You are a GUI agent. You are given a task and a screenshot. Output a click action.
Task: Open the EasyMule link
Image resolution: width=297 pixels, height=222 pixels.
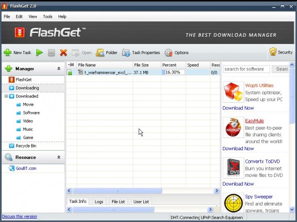(254, 121)
